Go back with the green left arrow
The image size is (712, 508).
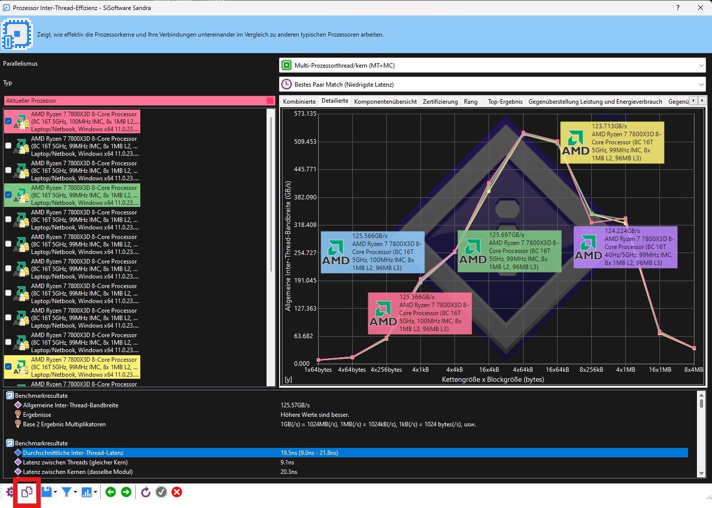(111, 492)
